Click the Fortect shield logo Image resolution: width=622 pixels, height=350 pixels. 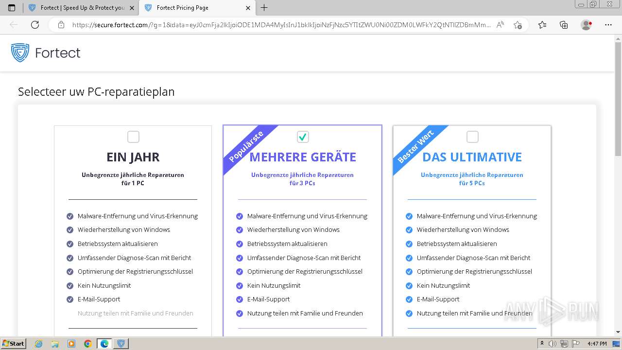20,52
